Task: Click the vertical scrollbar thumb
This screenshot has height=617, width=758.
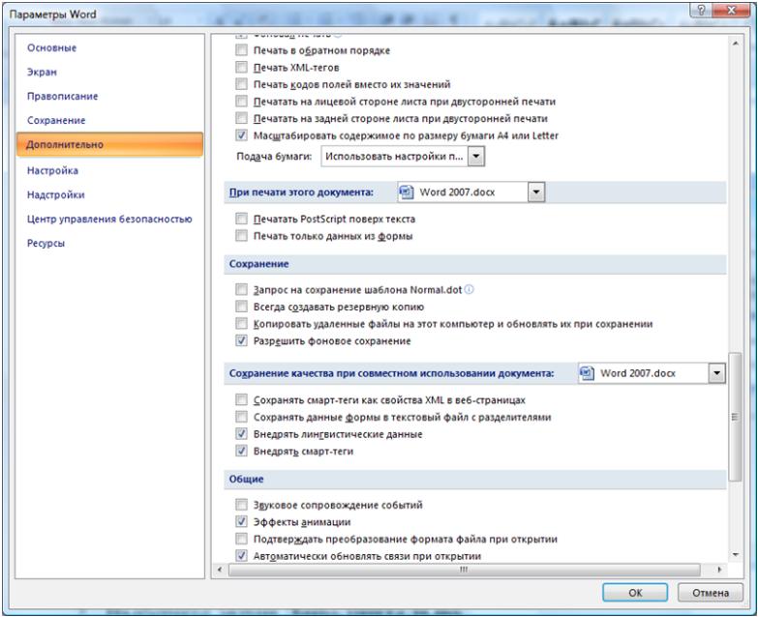Action: [736, 416]
